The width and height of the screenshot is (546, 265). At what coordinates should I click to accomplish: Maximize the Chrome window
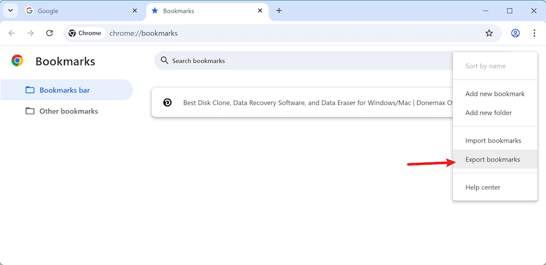coord(509,11)
